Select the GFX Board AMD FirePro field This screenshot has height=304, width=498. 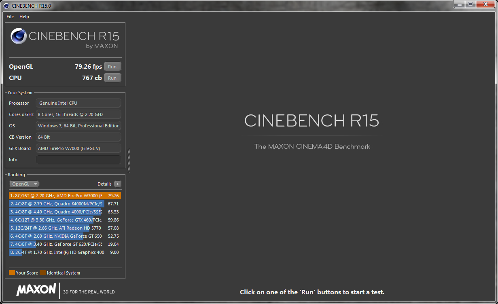(x=78, y=148)
